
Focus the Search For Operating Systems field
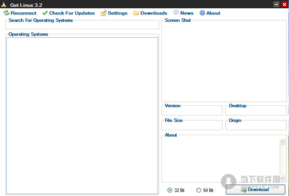(82, 26)
